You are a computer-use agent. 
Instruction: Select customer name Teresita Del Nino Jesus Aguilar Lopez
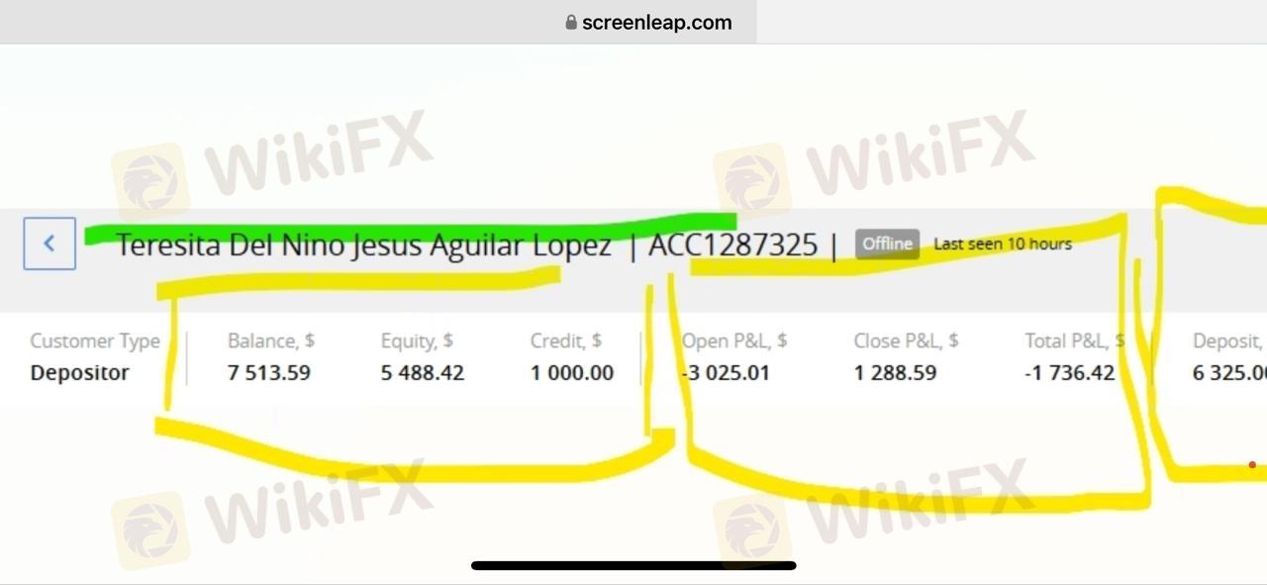tap(363, 244)
